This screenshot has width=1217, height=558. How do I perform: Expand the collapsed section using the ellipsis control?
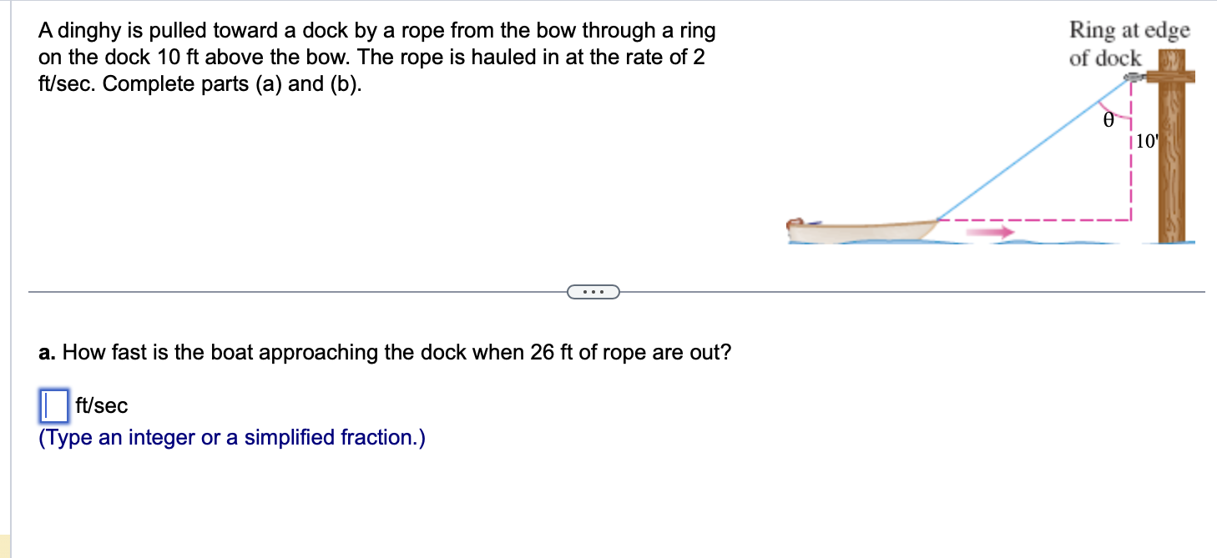click(593, 291)
